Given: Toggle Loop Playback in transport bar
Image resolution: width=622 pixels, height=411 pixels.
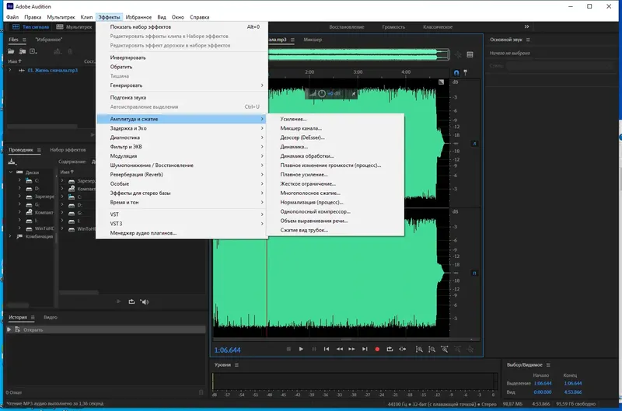Looking at the screenshot, I should coord(390,349).
